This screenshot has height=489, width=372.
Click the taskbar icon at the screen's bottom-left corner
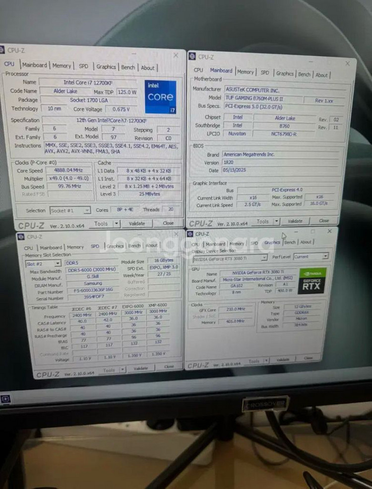tap(5, 399)
